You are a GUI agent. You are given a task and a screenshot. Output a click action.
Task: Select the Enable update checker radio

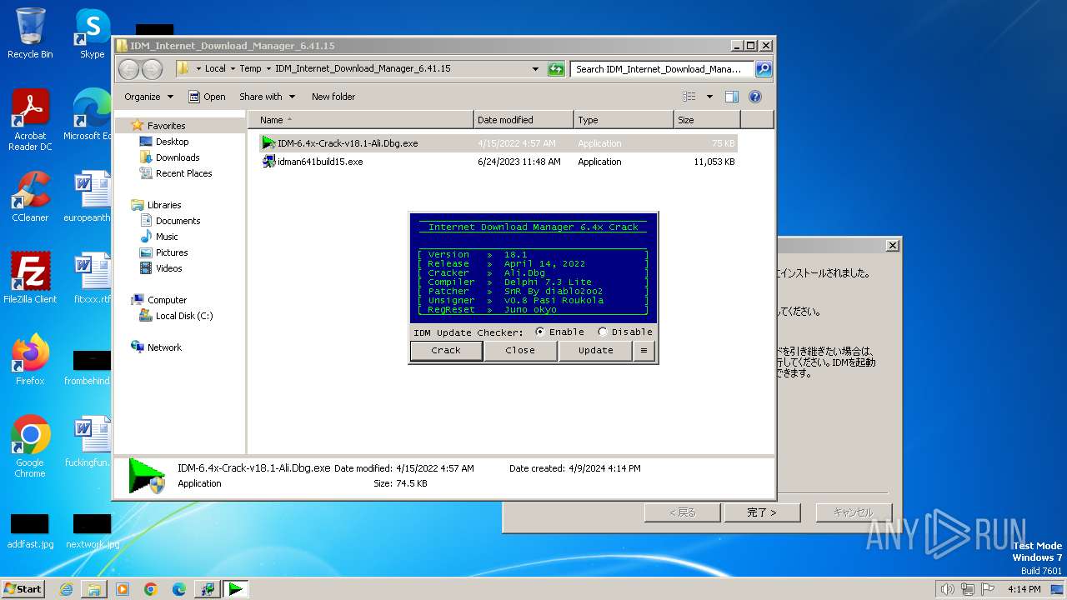tap(540, 332)
